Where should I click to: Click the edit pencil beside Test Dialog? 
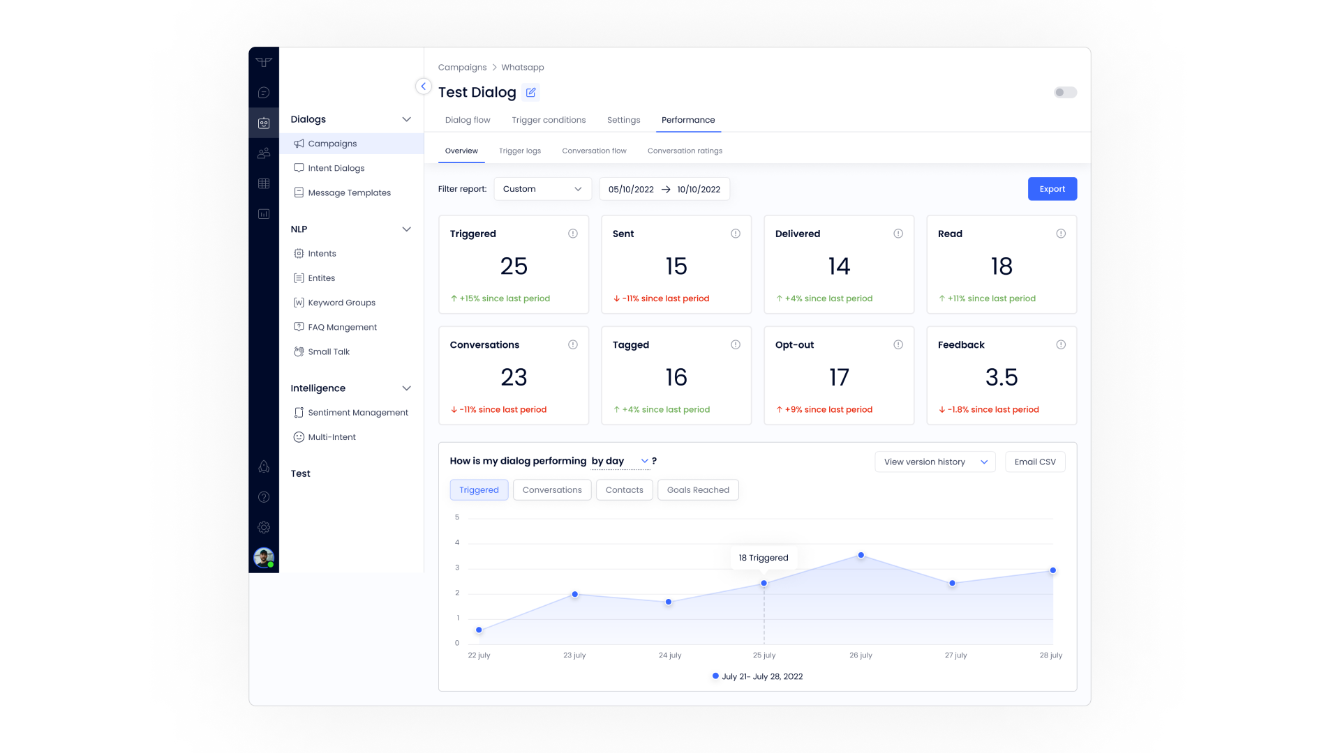530,93
